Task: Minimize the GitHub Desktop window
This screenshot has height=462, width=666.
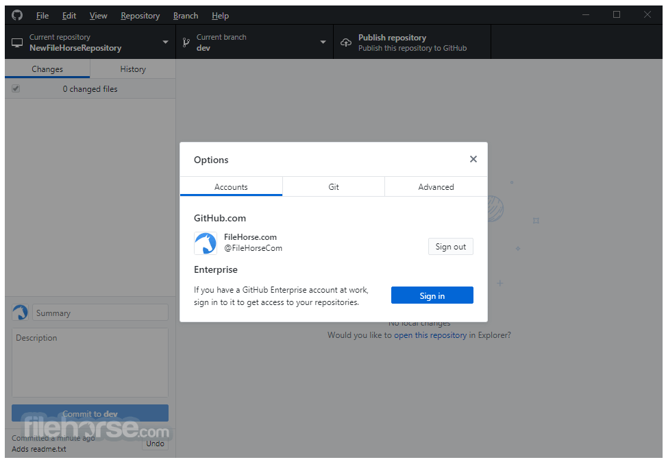Action: (586, 15)
